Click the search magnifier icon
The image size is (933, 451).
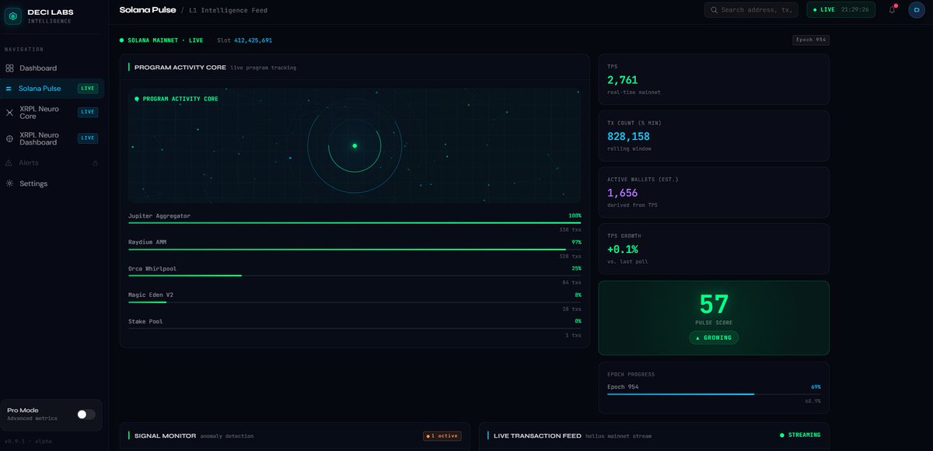point(714,10)
